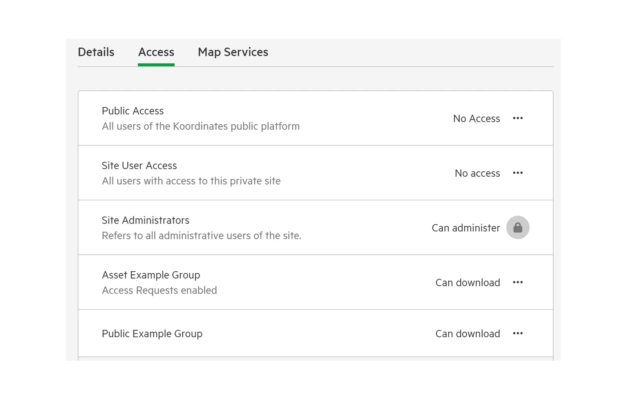Viewport: 627px width, 400px height.
Task: Click Can download for Asset Example Group
Action: coord(468,283)
